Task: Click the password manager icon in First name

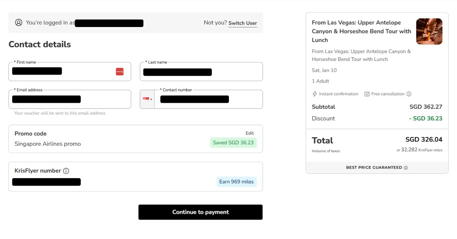Action: (120, 72)
